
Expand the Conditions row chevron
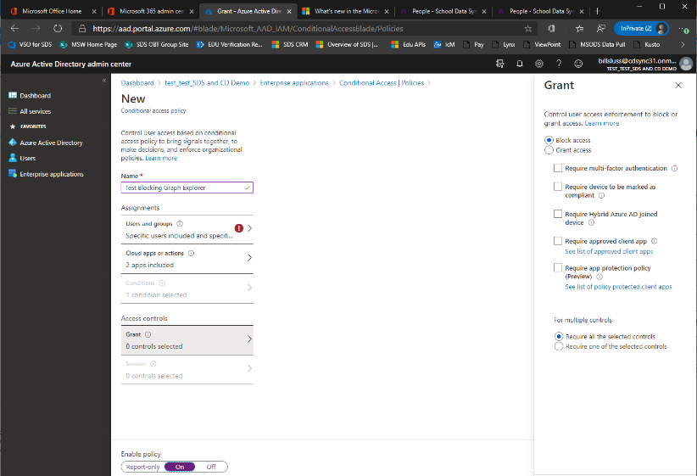249,288
